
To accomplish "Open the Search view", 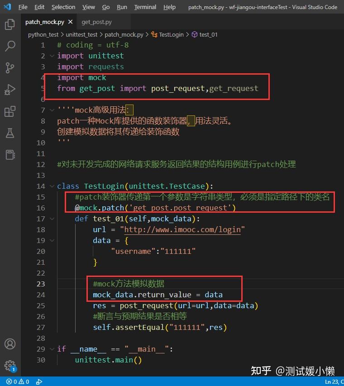I will click(10, 46).
